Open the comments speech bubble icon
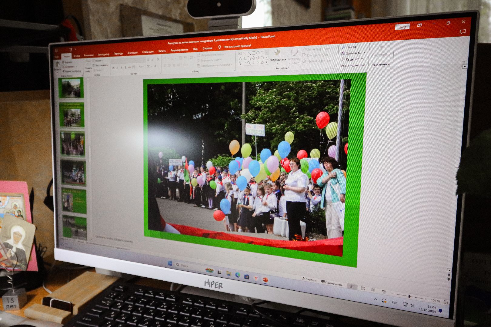491x327 pixels. point(463,31)
